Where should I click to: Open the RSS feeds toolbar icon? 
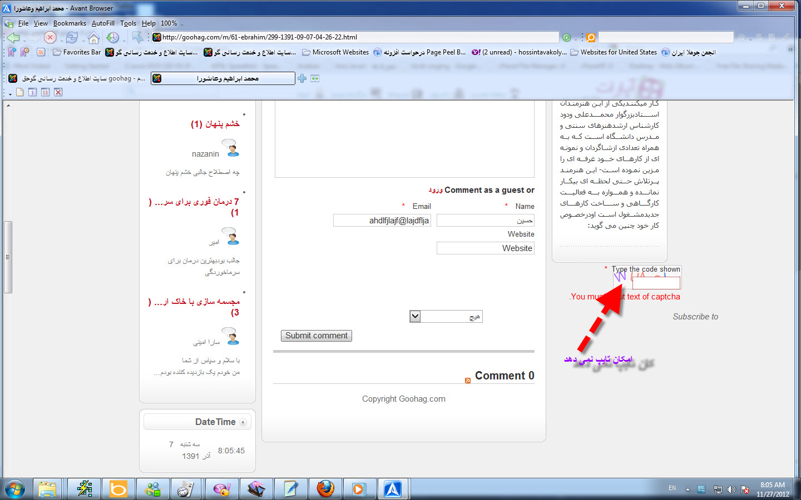tap(41, 52)
